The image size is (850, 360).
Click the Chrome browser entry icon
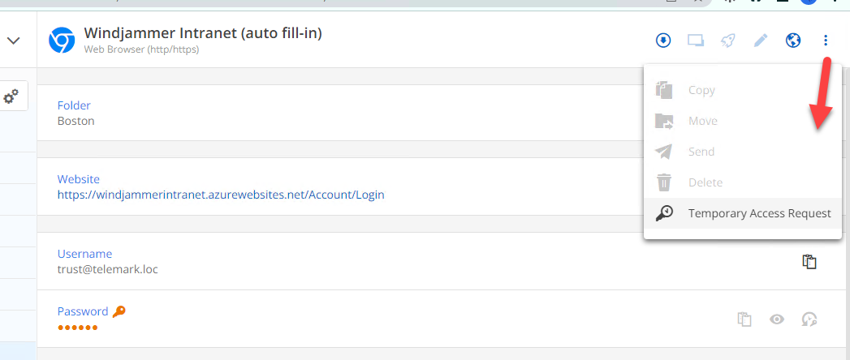coord(62,41)
